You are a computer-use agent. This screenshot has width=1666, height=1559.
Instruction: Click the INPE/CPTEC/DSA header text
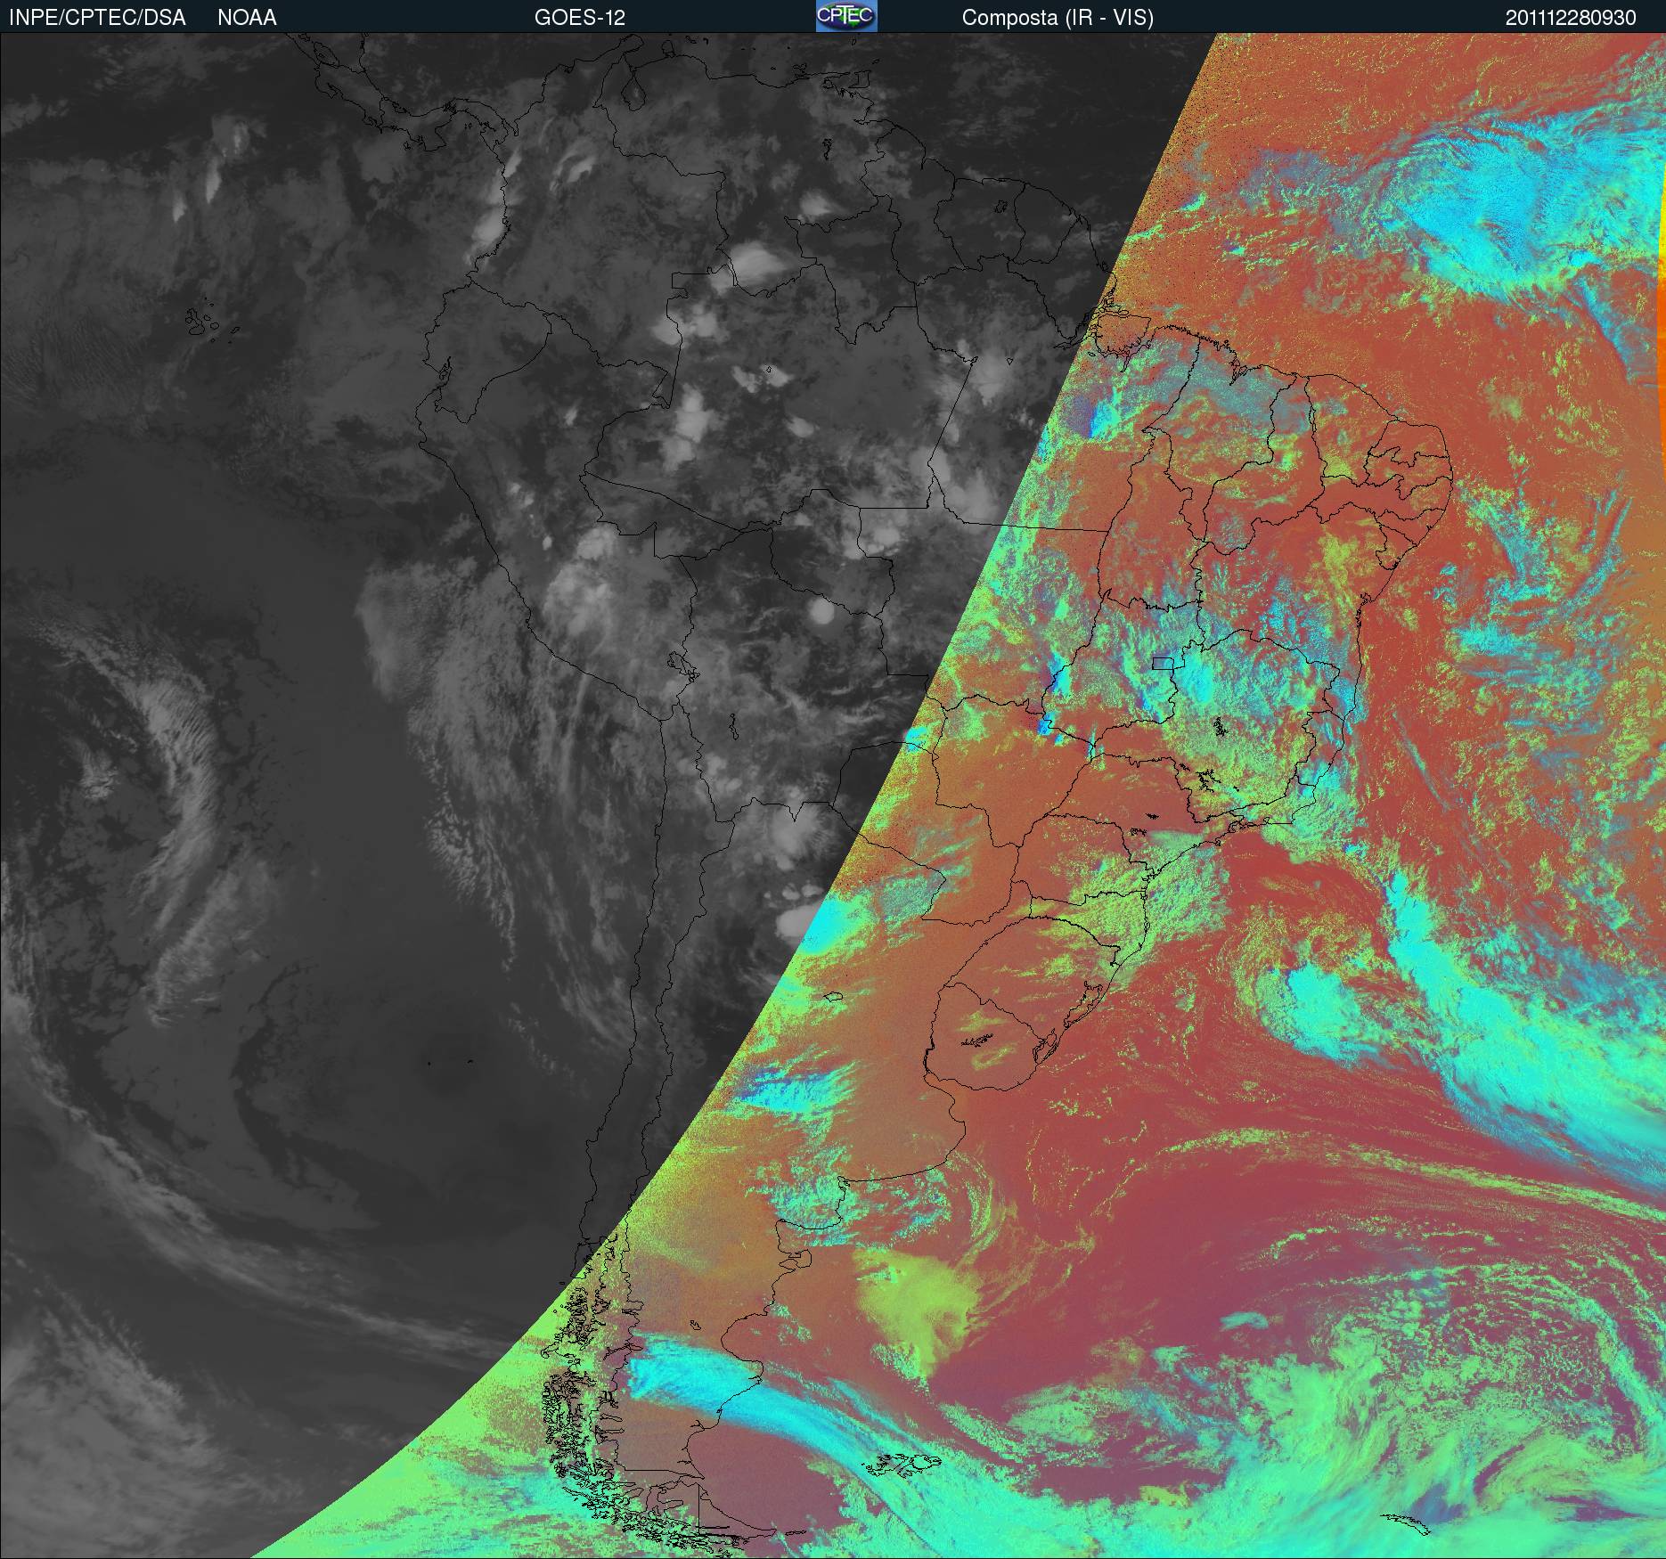[x=97, y=18]
